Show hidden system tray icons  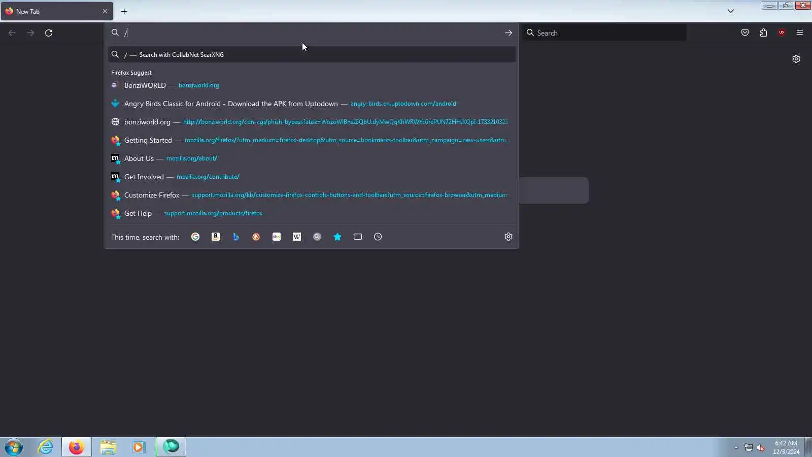click(736, 447)
